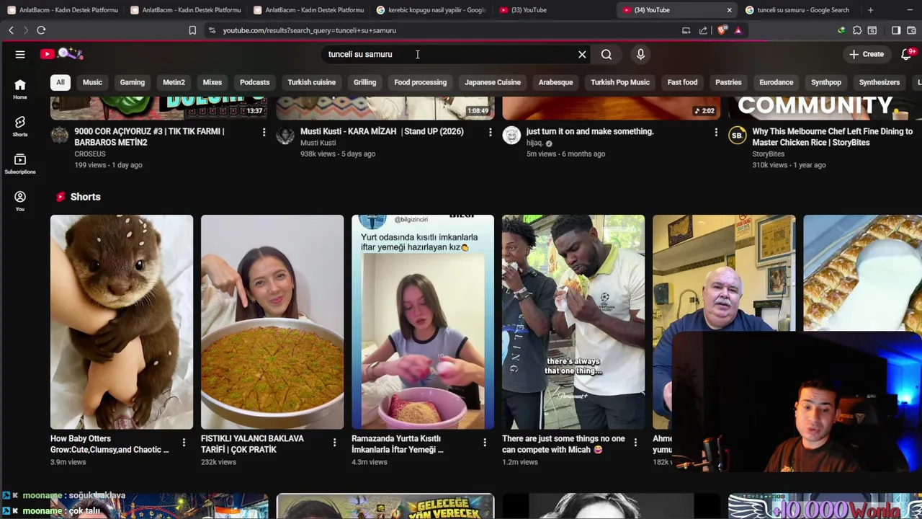The width and height of the screenshot is (922, 519).
Task: Switch to kerebic kopugu Google tab
Action: [430, 10]
